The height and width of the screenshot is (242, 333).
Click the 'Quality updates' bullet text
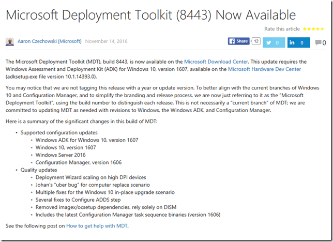(x=39, y=170)
